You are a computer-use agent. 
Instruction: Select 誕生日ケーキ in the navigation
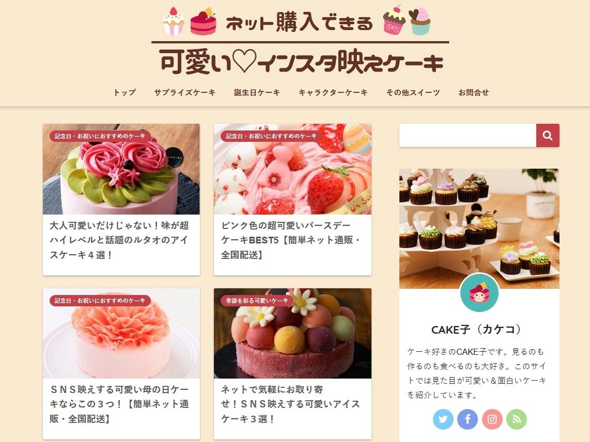click(257, 92)
